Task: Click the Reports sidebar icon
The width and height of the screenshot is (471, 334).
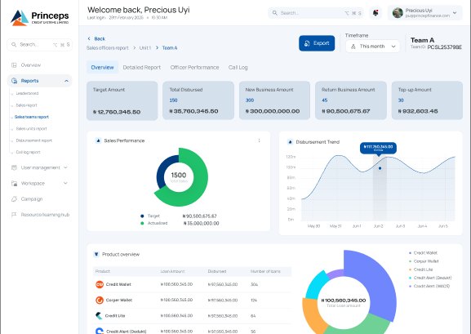Action: [x=14, y=81]
